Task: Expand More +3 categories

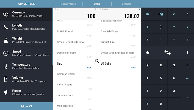Action: (26, 106)
